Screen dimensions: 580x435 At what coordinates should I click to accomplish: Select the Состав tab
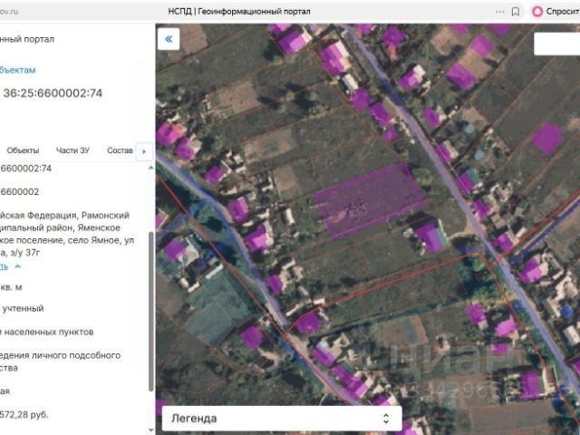(120, 150)
